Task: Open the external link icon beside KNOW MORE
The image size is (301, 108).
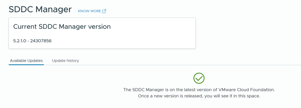Action: (104, 11)
